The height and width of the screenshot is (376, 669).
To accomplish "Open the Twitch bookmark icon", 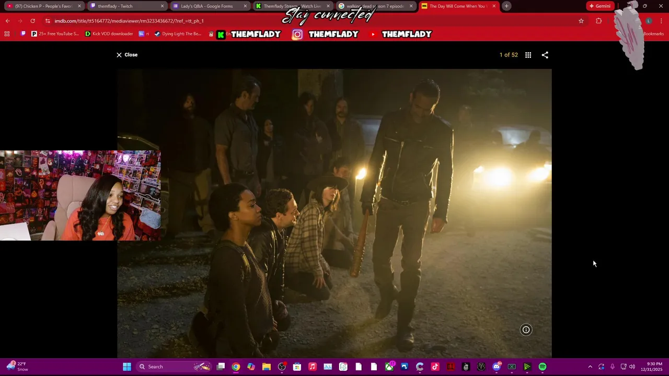I will click(23, 34).
